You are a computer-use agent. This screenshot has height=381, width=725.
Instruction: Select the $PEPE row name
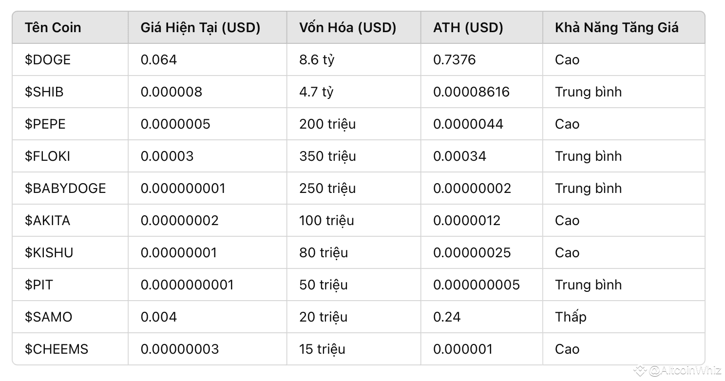pyautogui.click(x=45, y=124)
